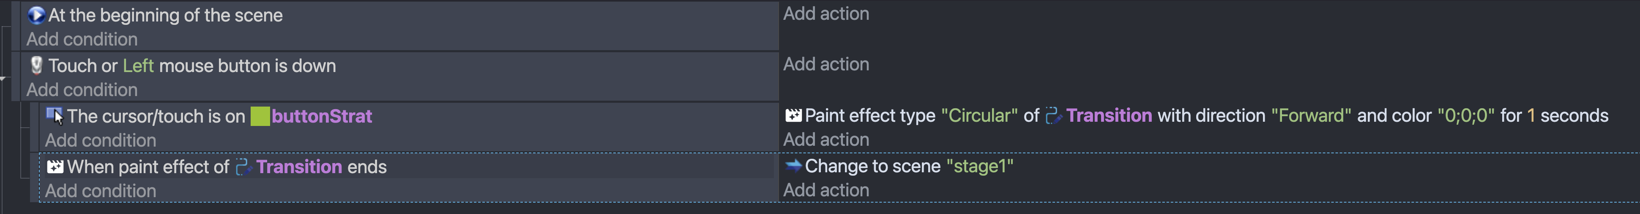Edit the "0;0;0" color parameter
1640x214 pixels.
1465,115
